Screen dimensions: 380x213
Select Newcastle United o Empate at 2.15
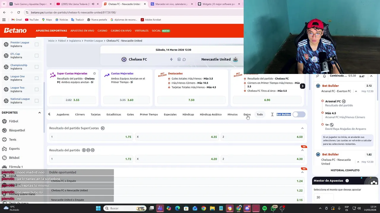pos(177,200)
